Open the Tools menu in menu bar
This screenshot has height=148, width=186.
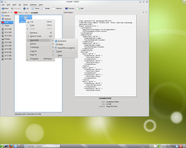(x=26, y=5)
